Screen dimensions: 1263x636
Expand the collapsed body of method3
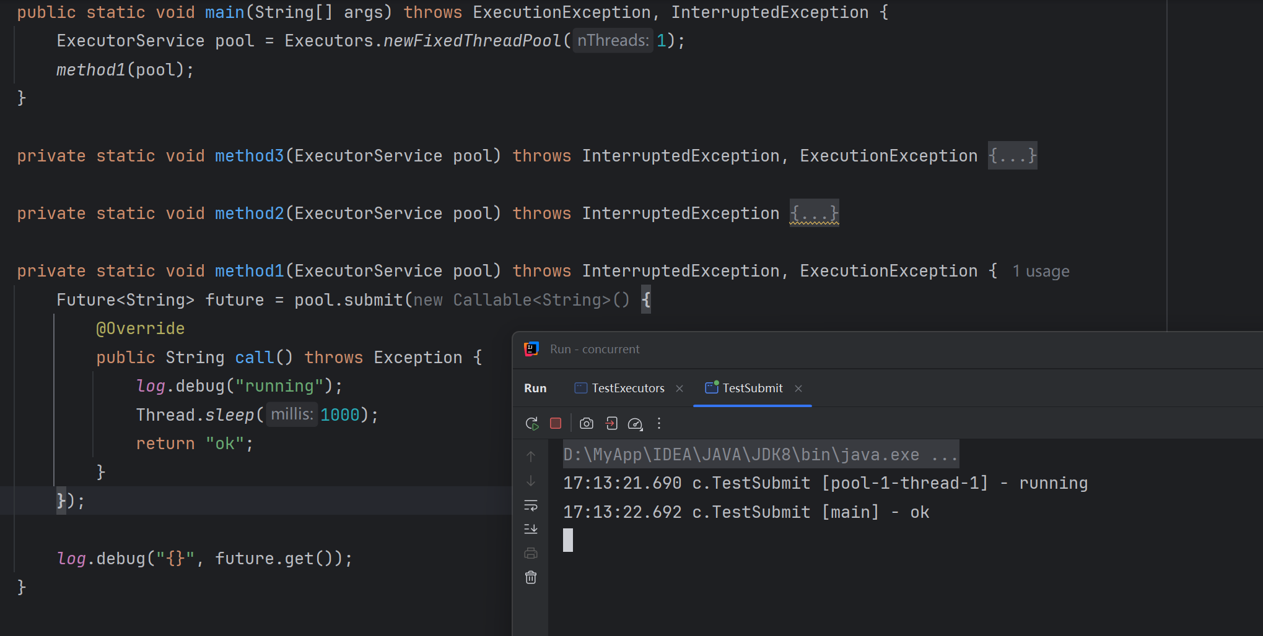1012,155
